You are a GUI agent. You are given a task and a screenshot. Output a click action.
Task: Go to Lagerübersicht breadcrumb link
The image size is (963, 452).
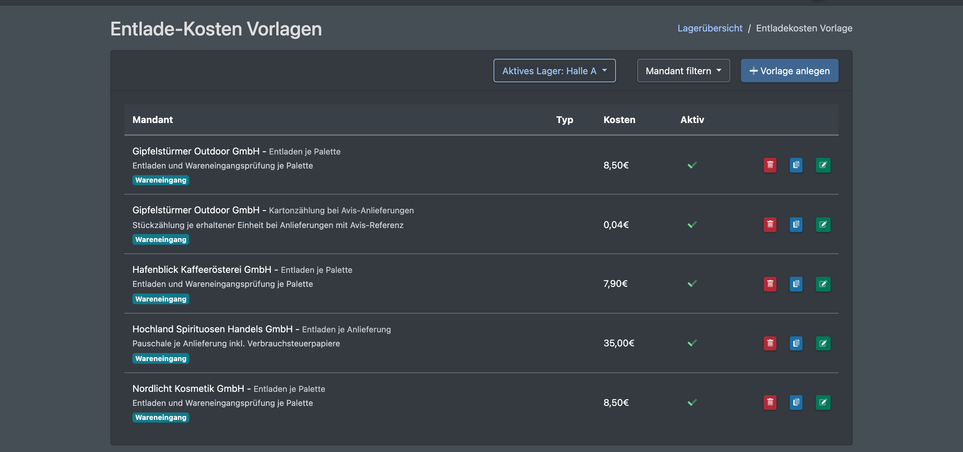pyautogui.click(x=710, y=28)
